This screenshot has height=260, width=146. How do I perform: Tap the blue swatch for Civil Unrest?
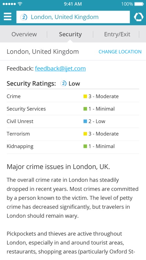pyautogui.click(x=85, y=121)
